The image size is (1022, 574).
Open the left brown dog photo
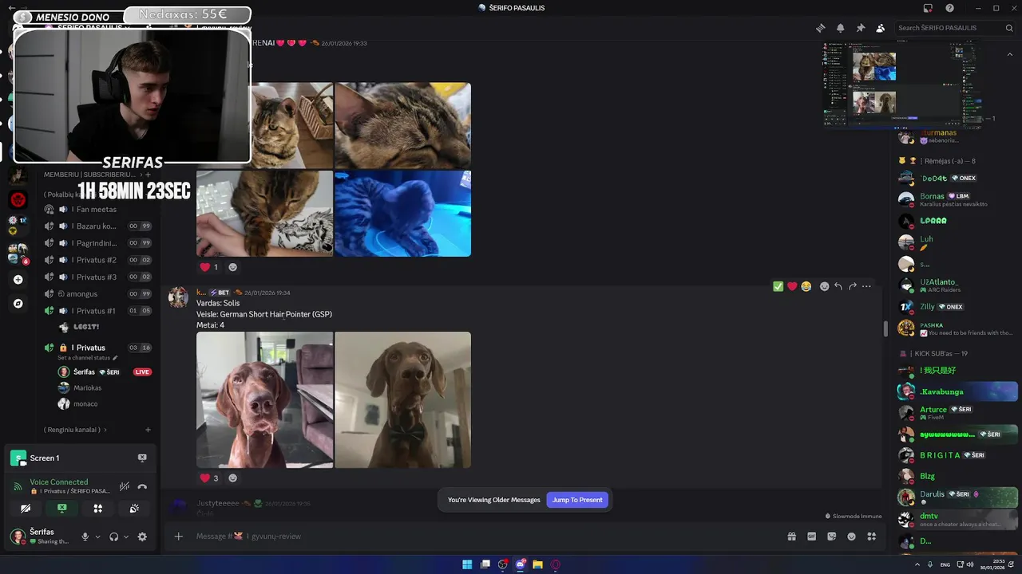point(265,400)
